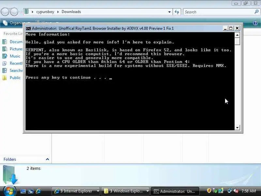Click Explorer window minimize button
Screen dimensions: 261x196
[236, 3]
